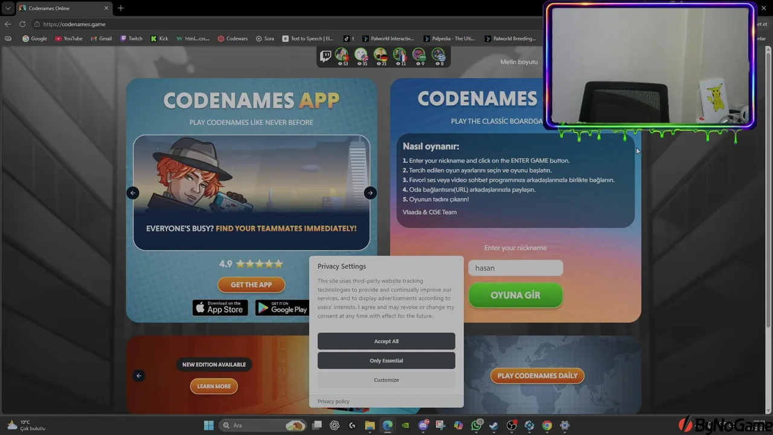Open Google Play download badge
The width and height of the screenshot is (773, 435).
pos(282,308)
